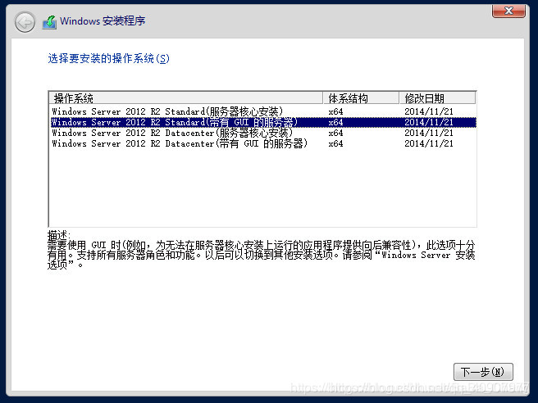Click 2014/11/21 date in Standard core row
538x403 pixels.
[429, 111]
